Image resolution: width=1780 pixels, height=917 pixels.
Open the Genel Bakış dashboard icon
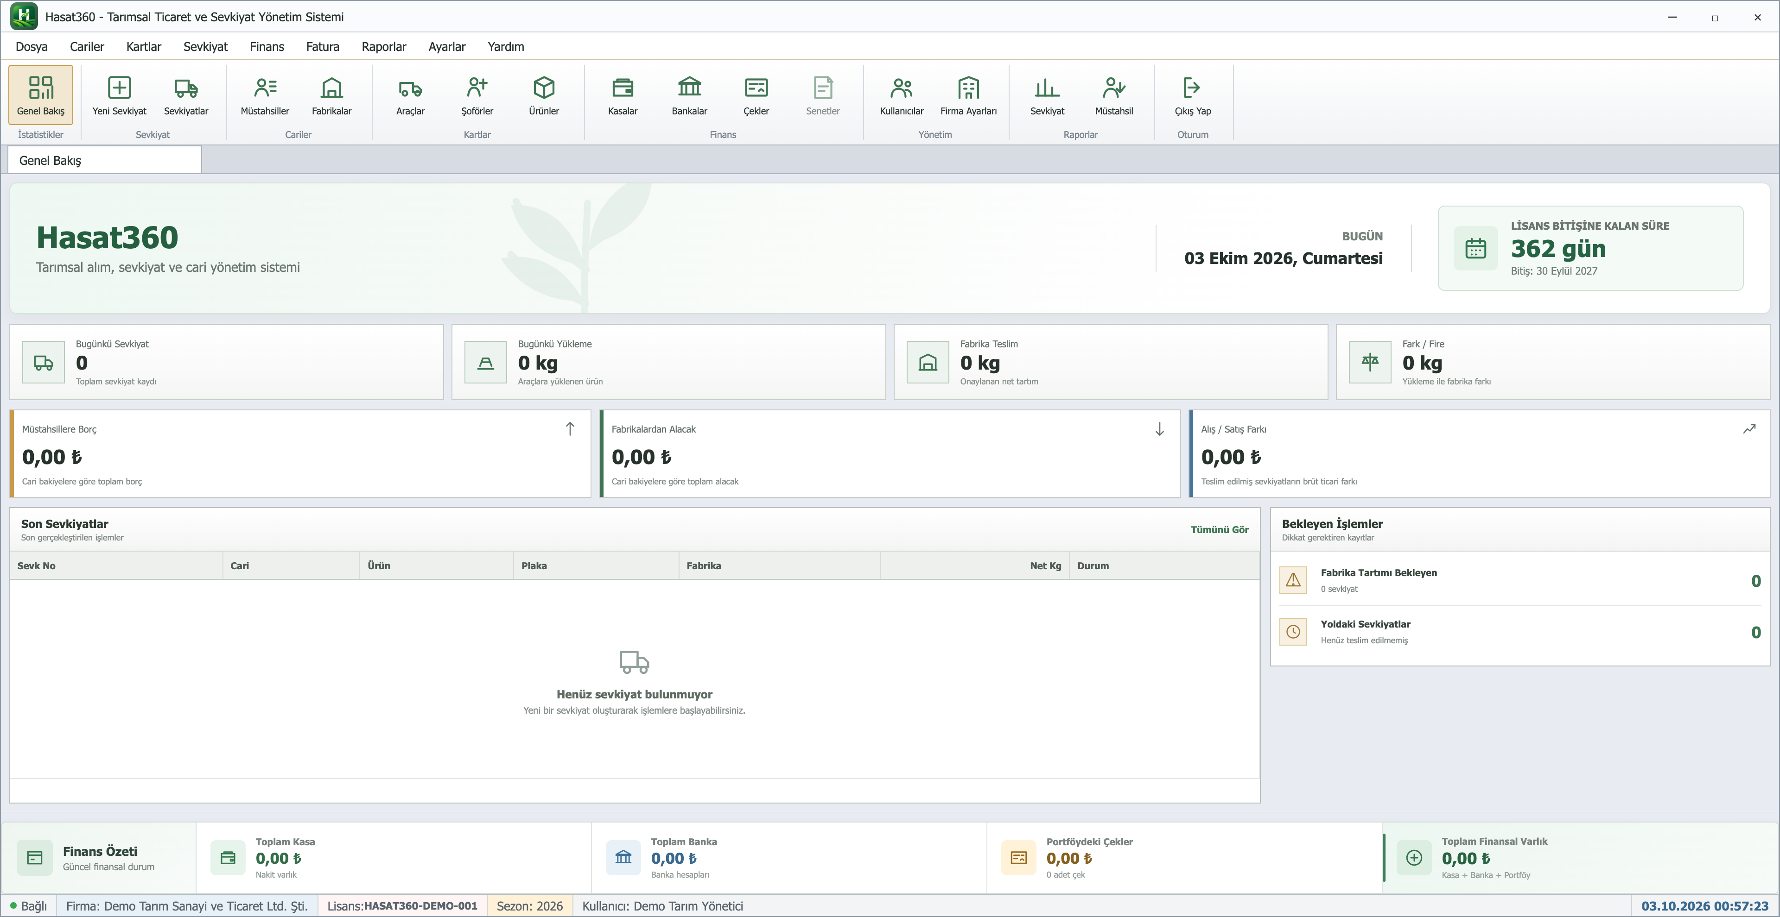[x=41, y=94]
